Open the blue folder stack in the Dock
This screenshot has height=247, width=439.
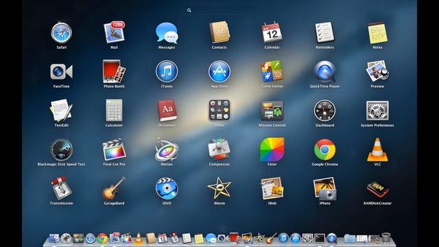[349, 239]
